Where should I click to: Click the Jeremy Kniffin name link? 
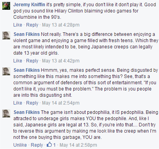[29, 5]
